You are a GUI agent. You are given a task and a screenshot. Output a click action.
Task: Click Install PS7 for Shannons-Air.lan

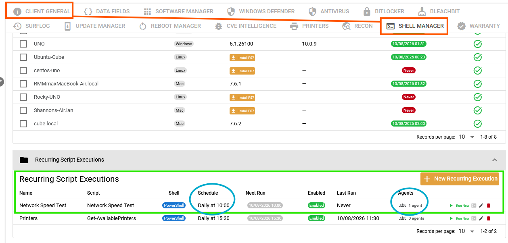[242, 110]
